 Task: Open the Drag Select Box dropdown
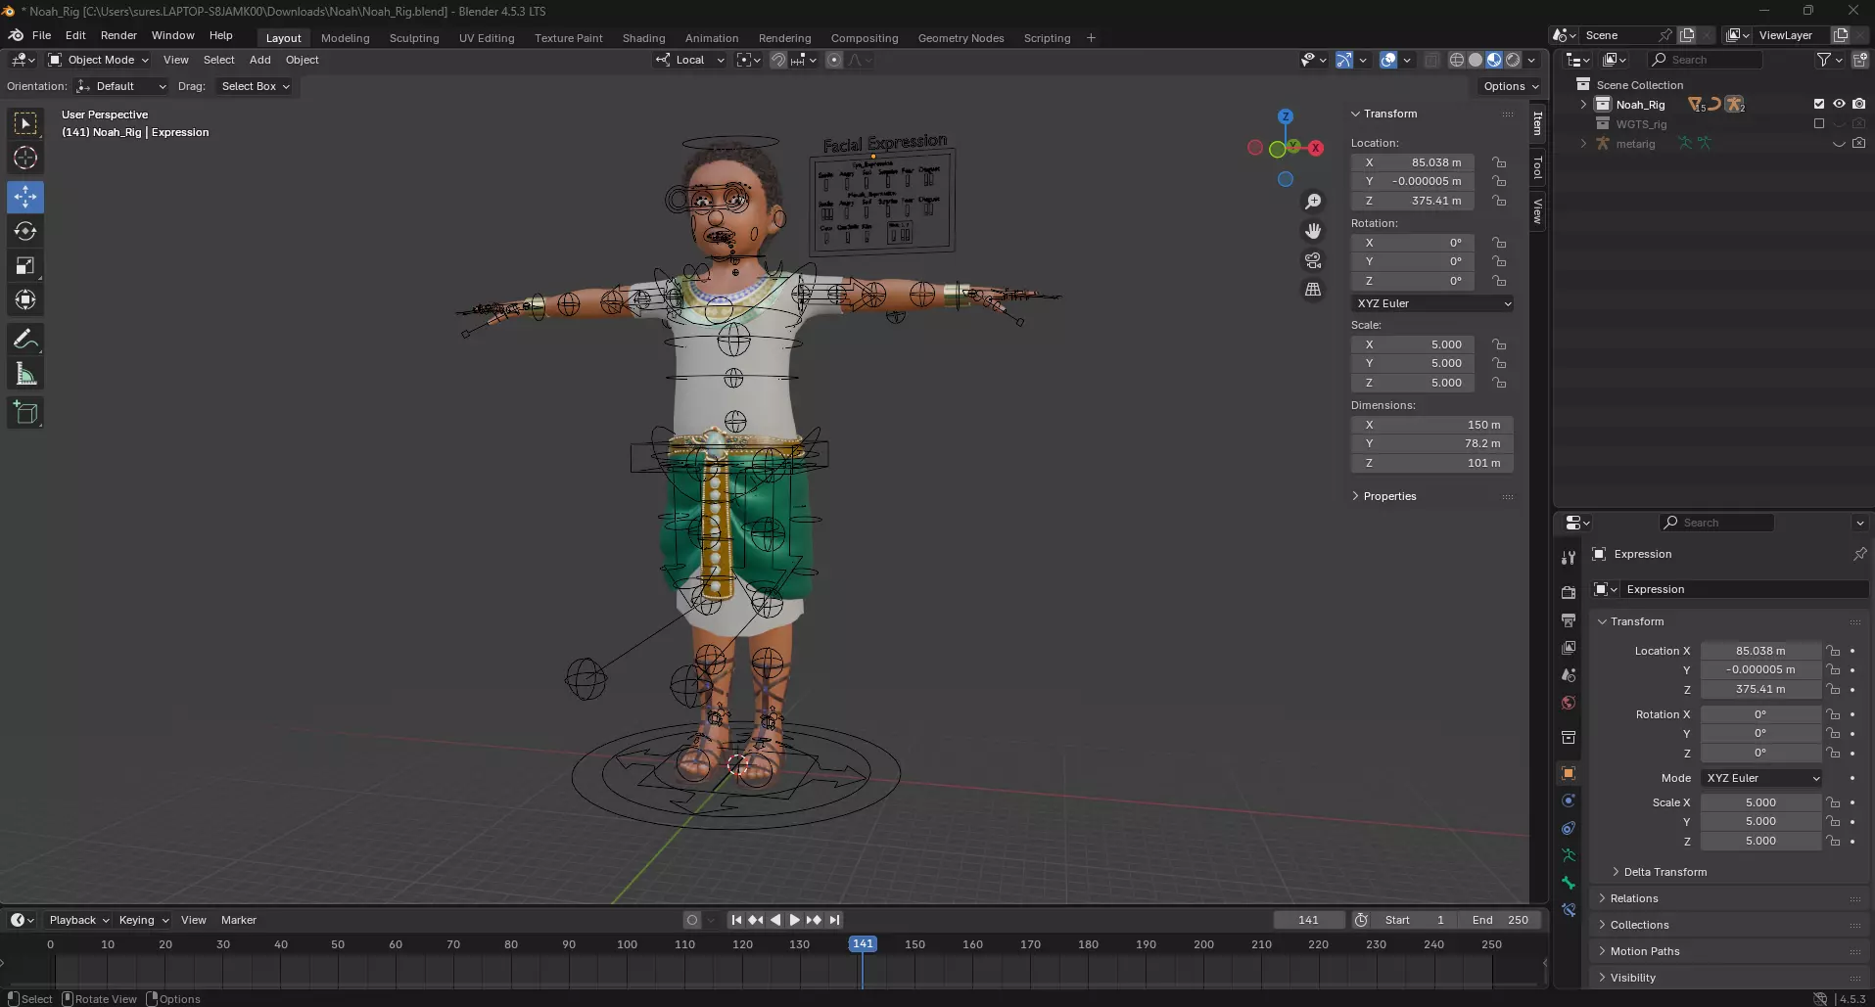tap(256, 86)
